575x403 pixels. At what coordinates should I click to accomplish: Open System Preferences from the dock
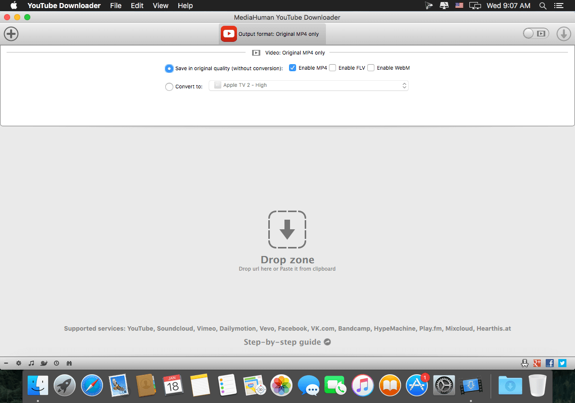444,385
